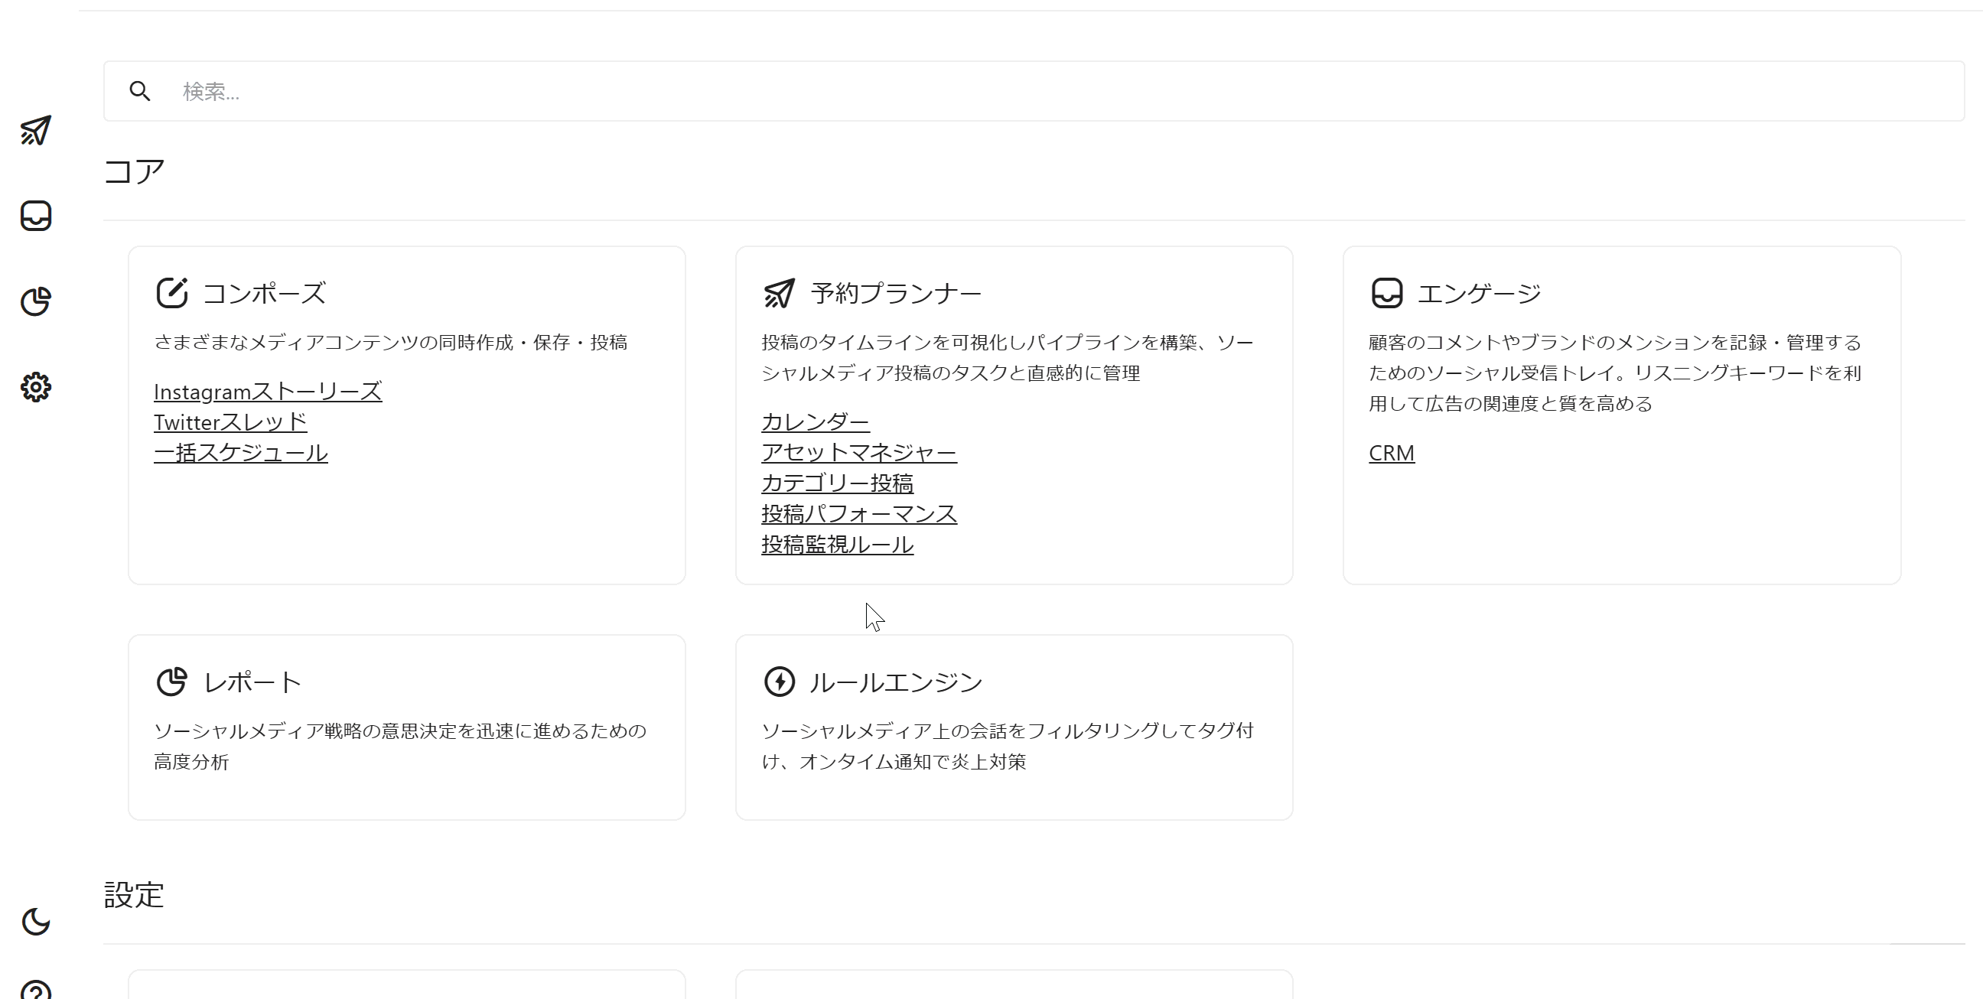This screenshot has width=1983, height=999.
Task: Open the Twitterスレッド link
Action: pyautogui.click(x=230, y=422)
